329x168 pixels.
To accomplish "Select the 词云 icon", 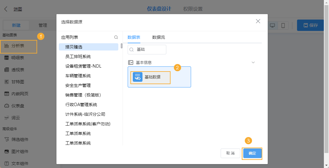I will point(7,118).
